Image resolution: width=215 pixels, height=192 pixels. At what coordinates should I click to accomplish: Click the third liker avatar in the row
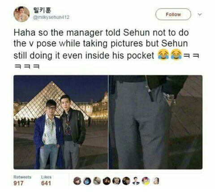coord(97,181)
